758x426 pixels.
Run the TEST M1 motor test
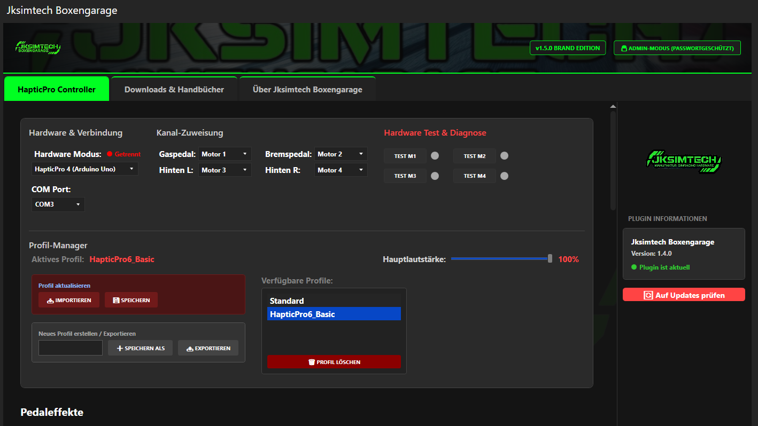pos(405,156)
